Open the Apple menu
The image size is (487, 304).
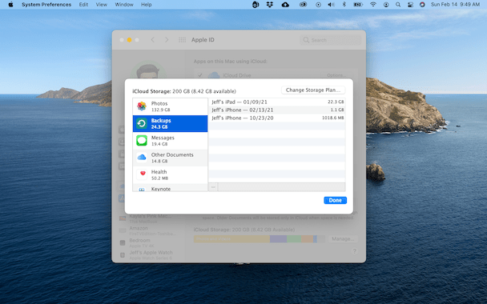coord(10,4)
